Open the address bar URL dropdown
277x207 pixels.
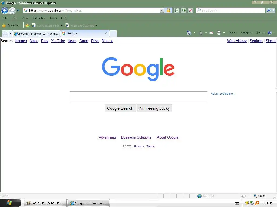(162, 11)
